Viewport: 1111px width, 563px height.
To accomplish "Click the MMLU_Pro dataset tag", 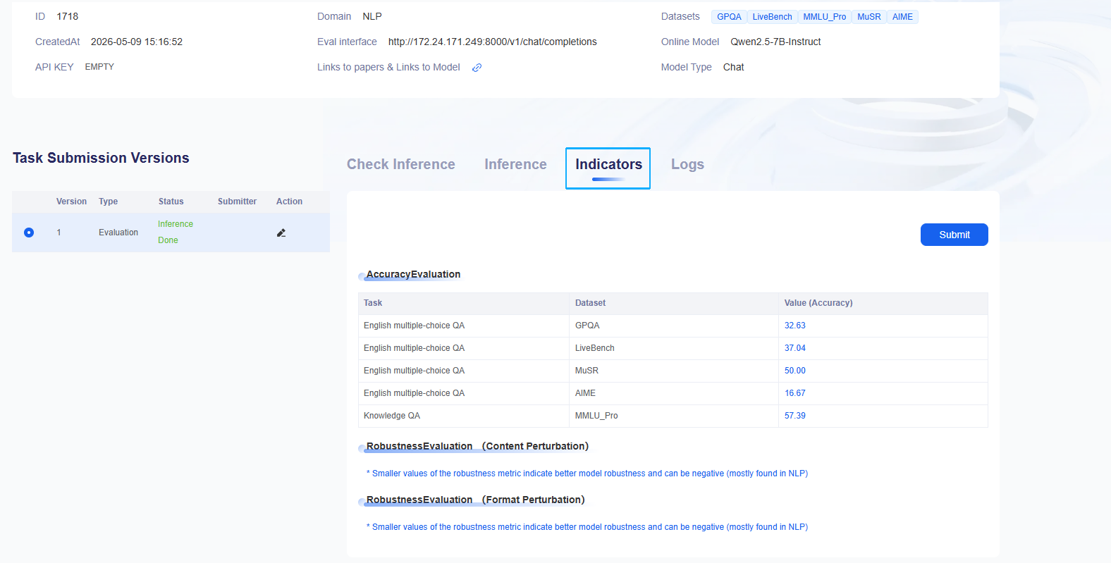I will [x=824, y=17].
